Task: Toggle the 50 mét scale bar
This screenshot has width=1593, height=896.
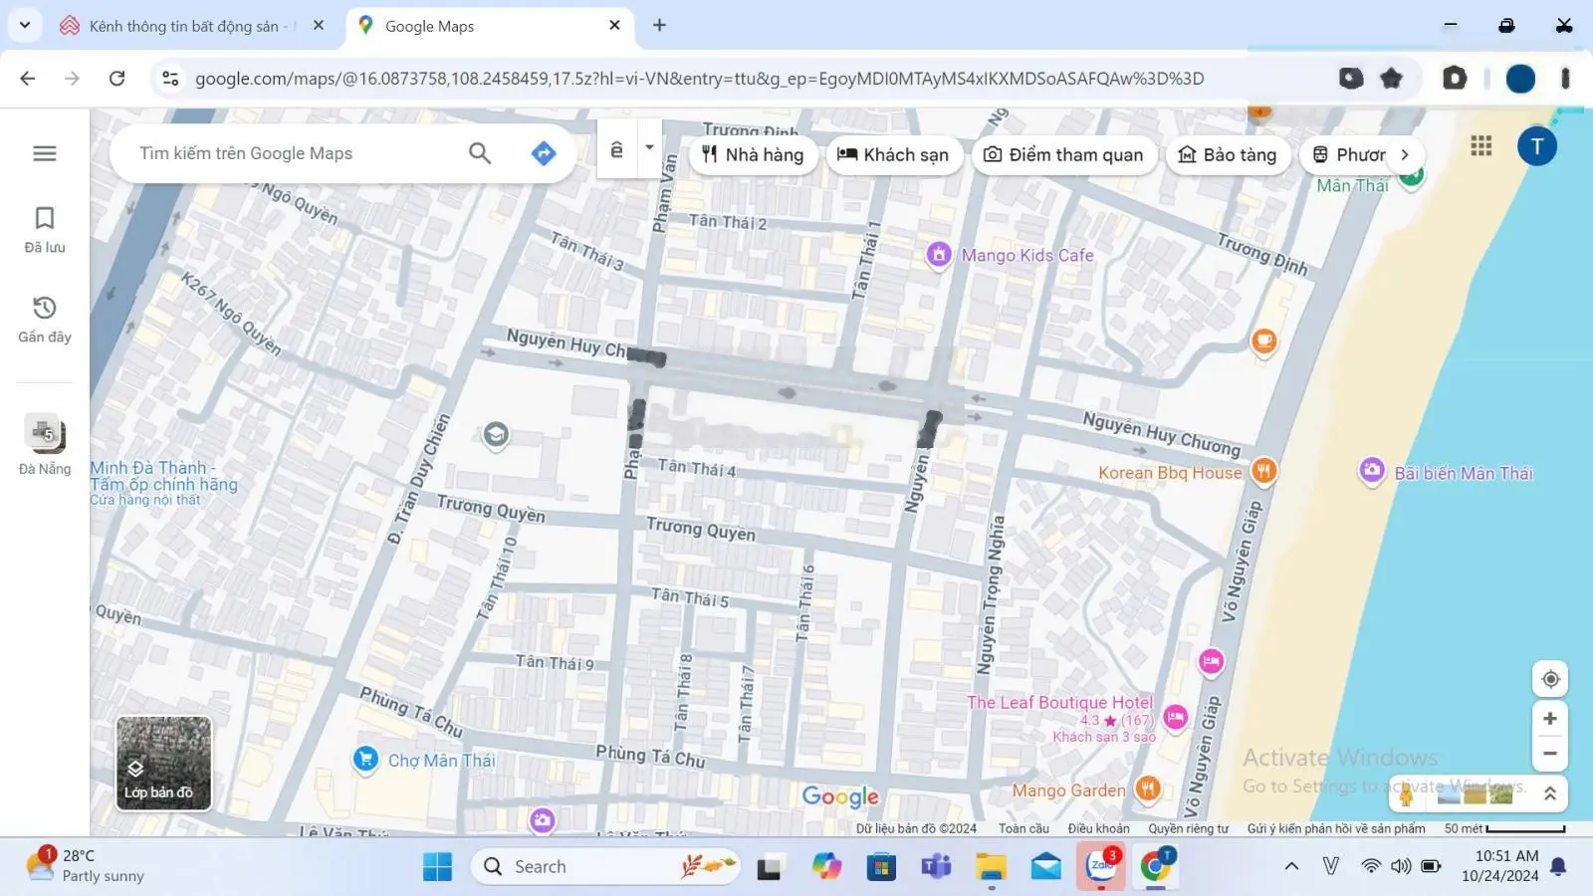Action: coord(1504,828)
